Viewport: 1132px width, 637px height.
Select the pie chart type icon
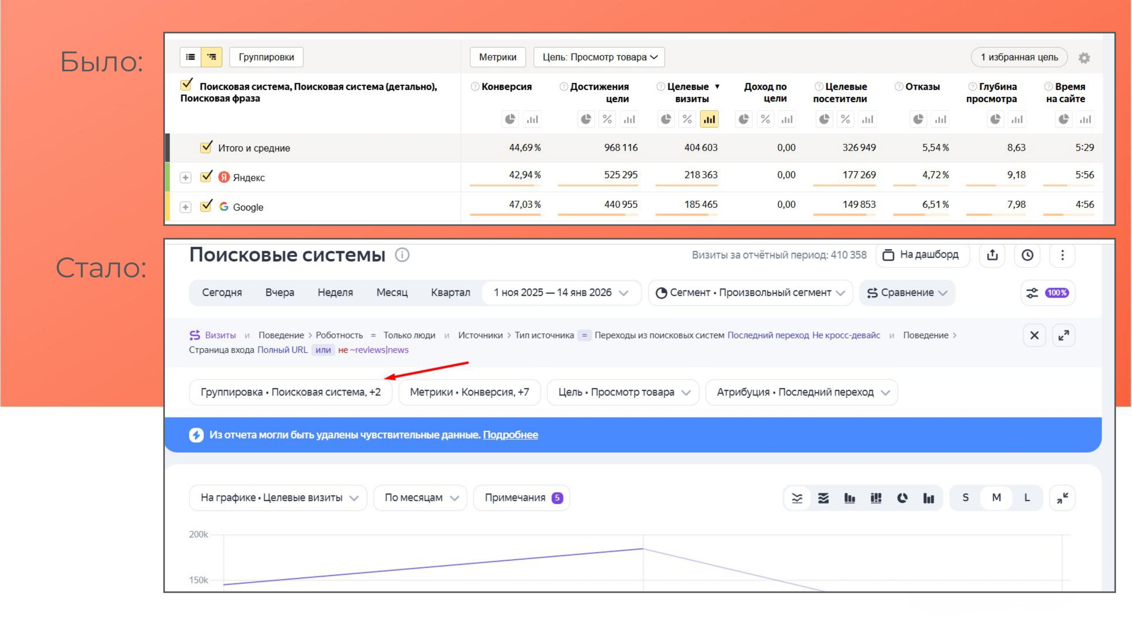(x=902, y=498)
